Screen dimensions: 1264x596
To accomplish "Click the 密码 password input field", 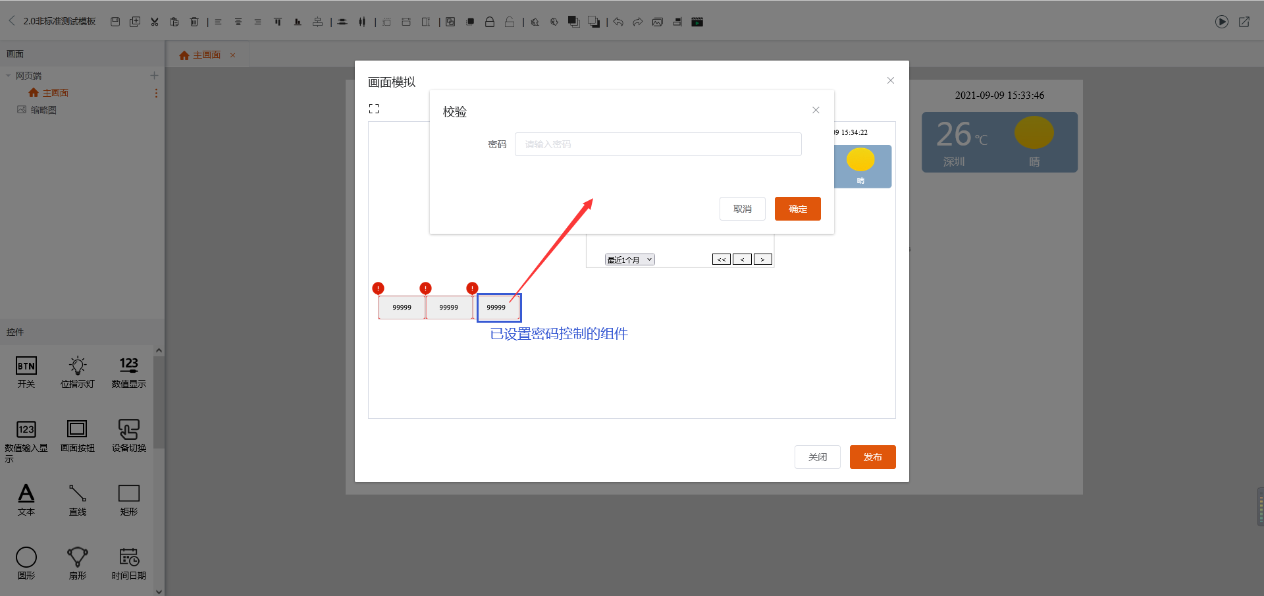I will 658,144.
